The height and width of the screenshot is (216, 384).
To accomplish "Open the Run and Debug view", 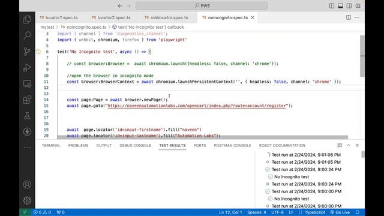I will tap(27, 68).
